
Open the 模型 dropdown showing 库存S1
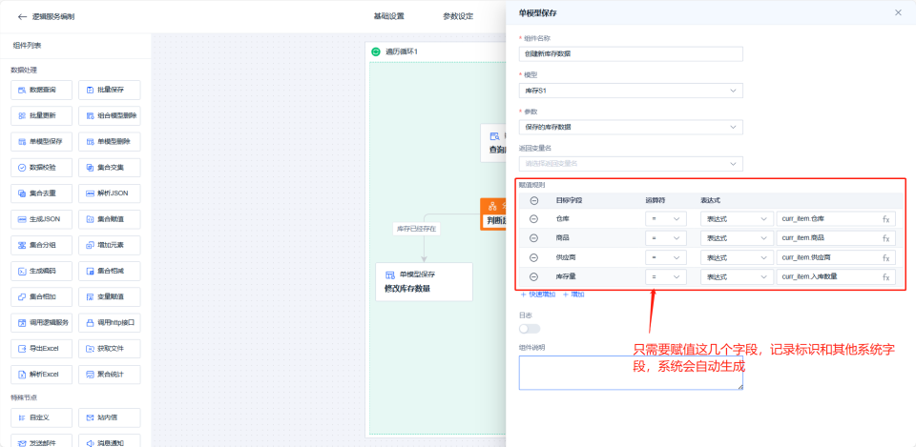[631, 91]
